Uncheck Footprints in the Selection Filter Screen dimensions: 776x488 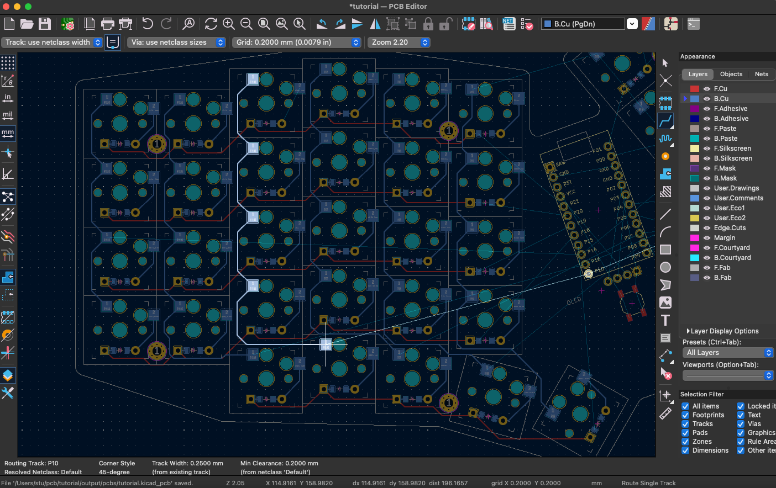pyautogui.click(x=685, y=415)
